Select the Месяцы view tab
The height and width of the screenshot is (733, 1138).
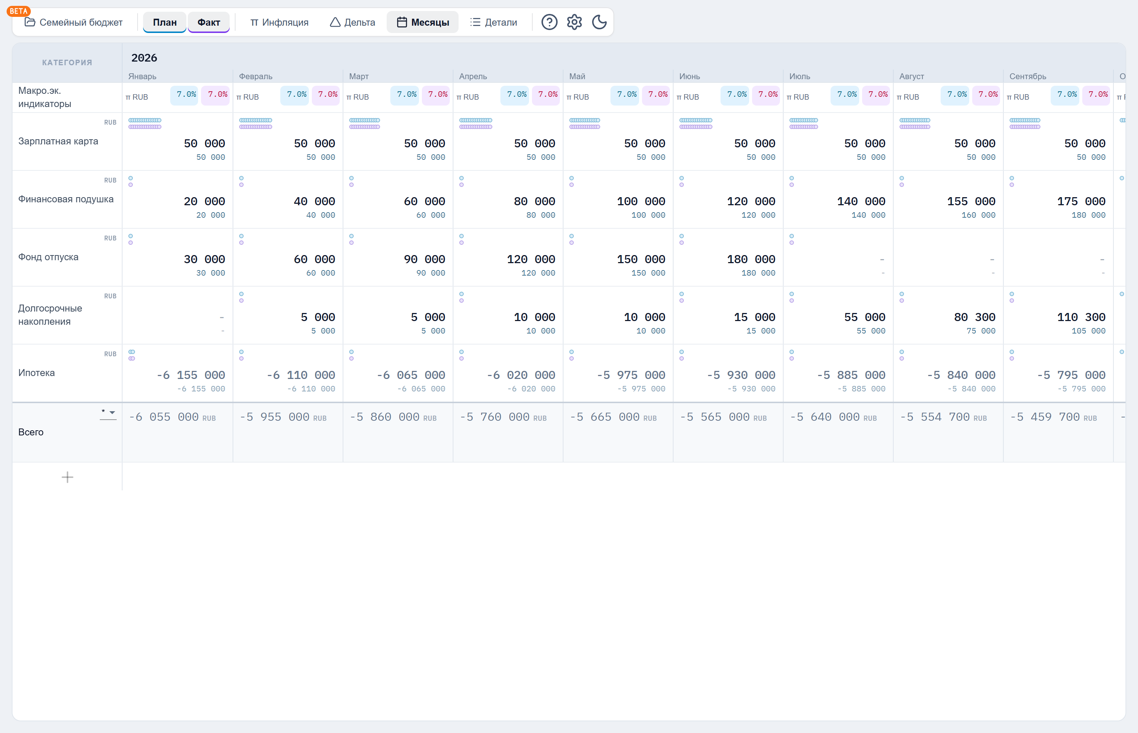[x=423, y=22]
